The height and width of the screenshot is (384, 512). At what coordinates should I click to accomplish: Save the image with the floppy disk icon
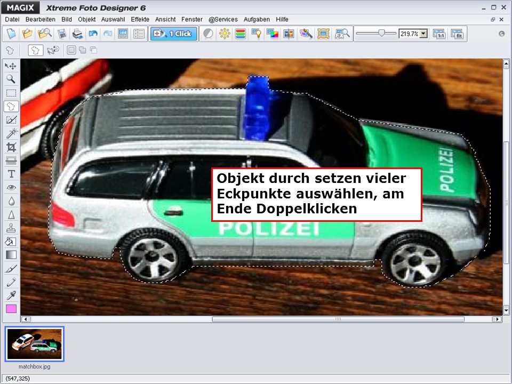point(62,34)
